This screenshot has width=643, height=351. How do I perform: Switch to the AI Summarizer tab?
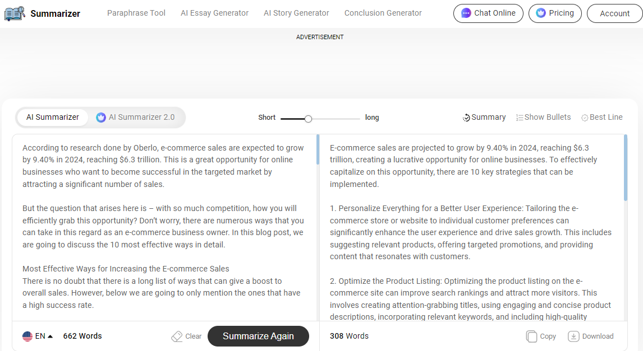click(x=52, y=118)
